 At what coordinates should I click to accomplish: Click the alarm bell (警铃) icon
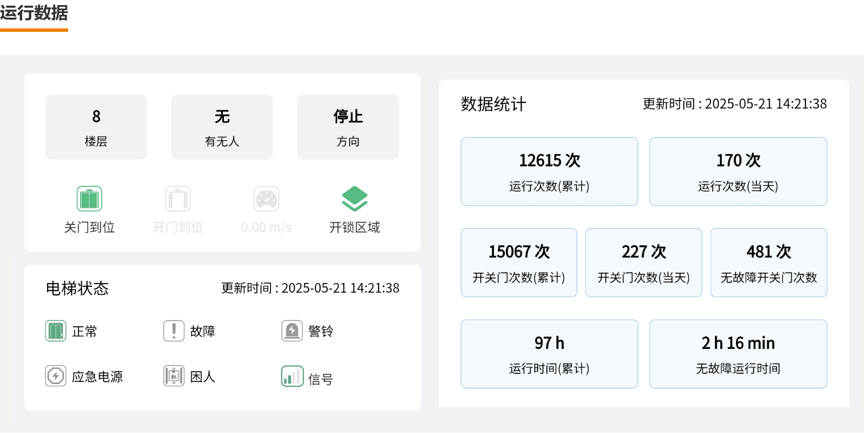292,331
